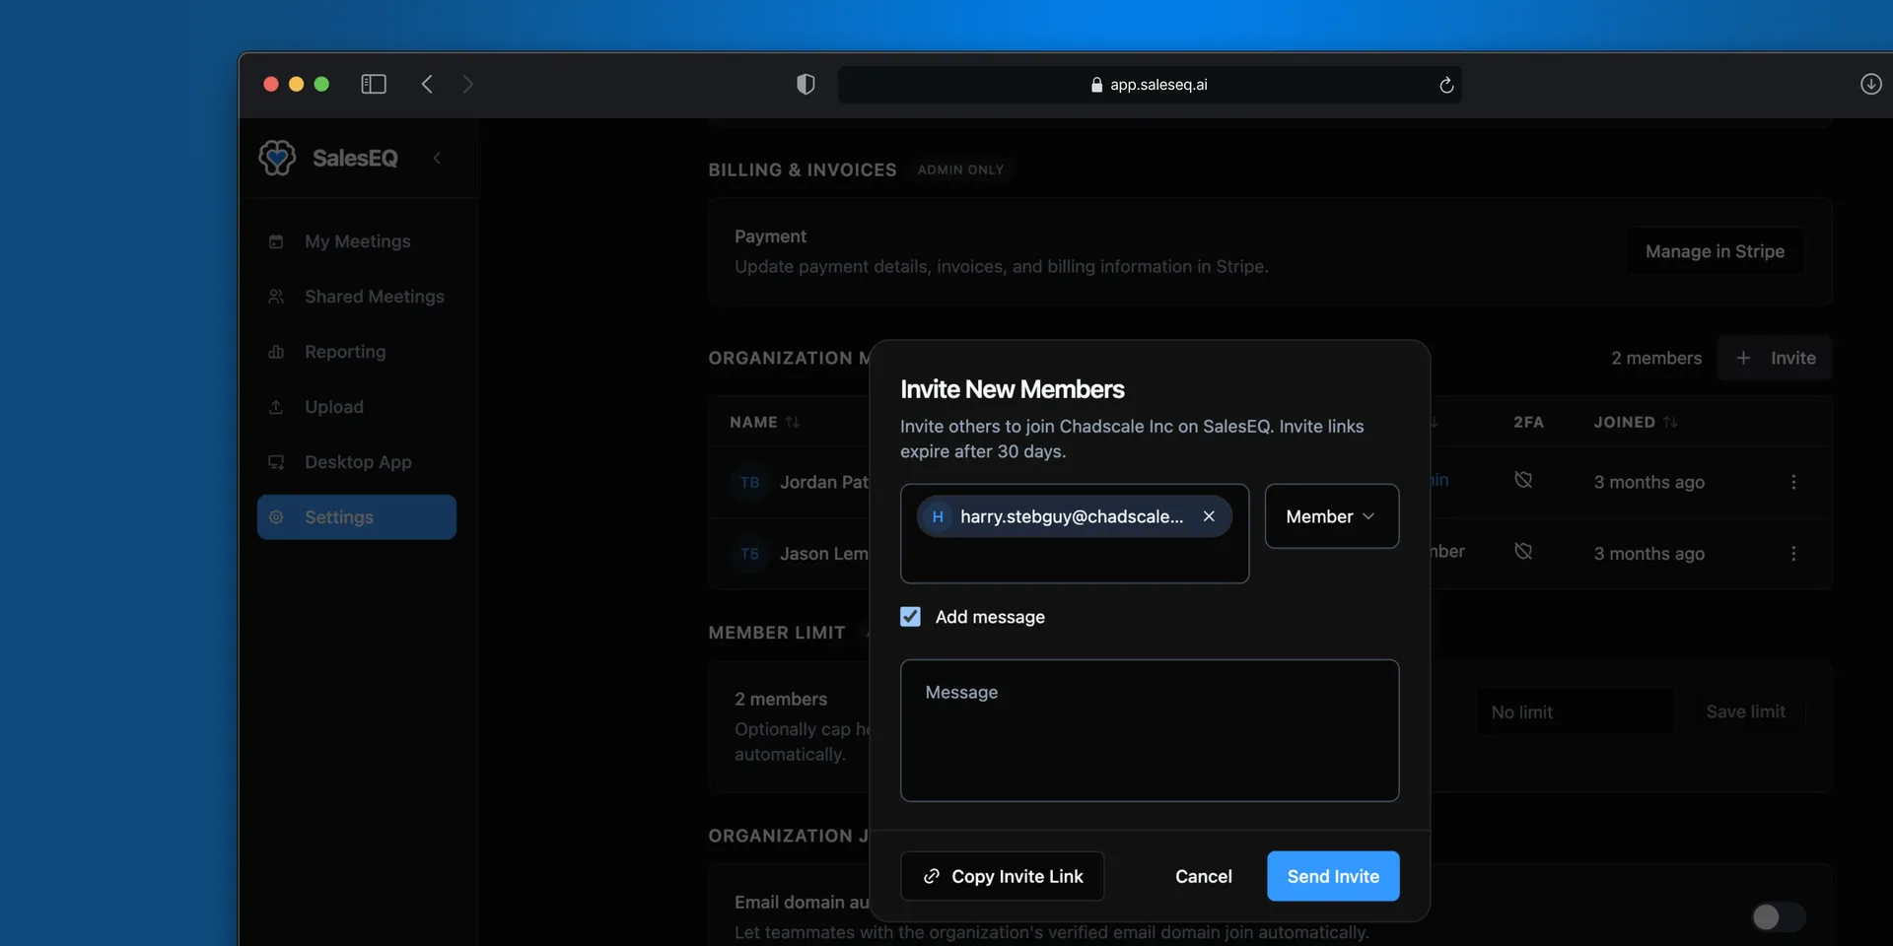Click Jason's avatar in members table
This screenshot has width=1893, height=946.
click(x=750, y=554)
